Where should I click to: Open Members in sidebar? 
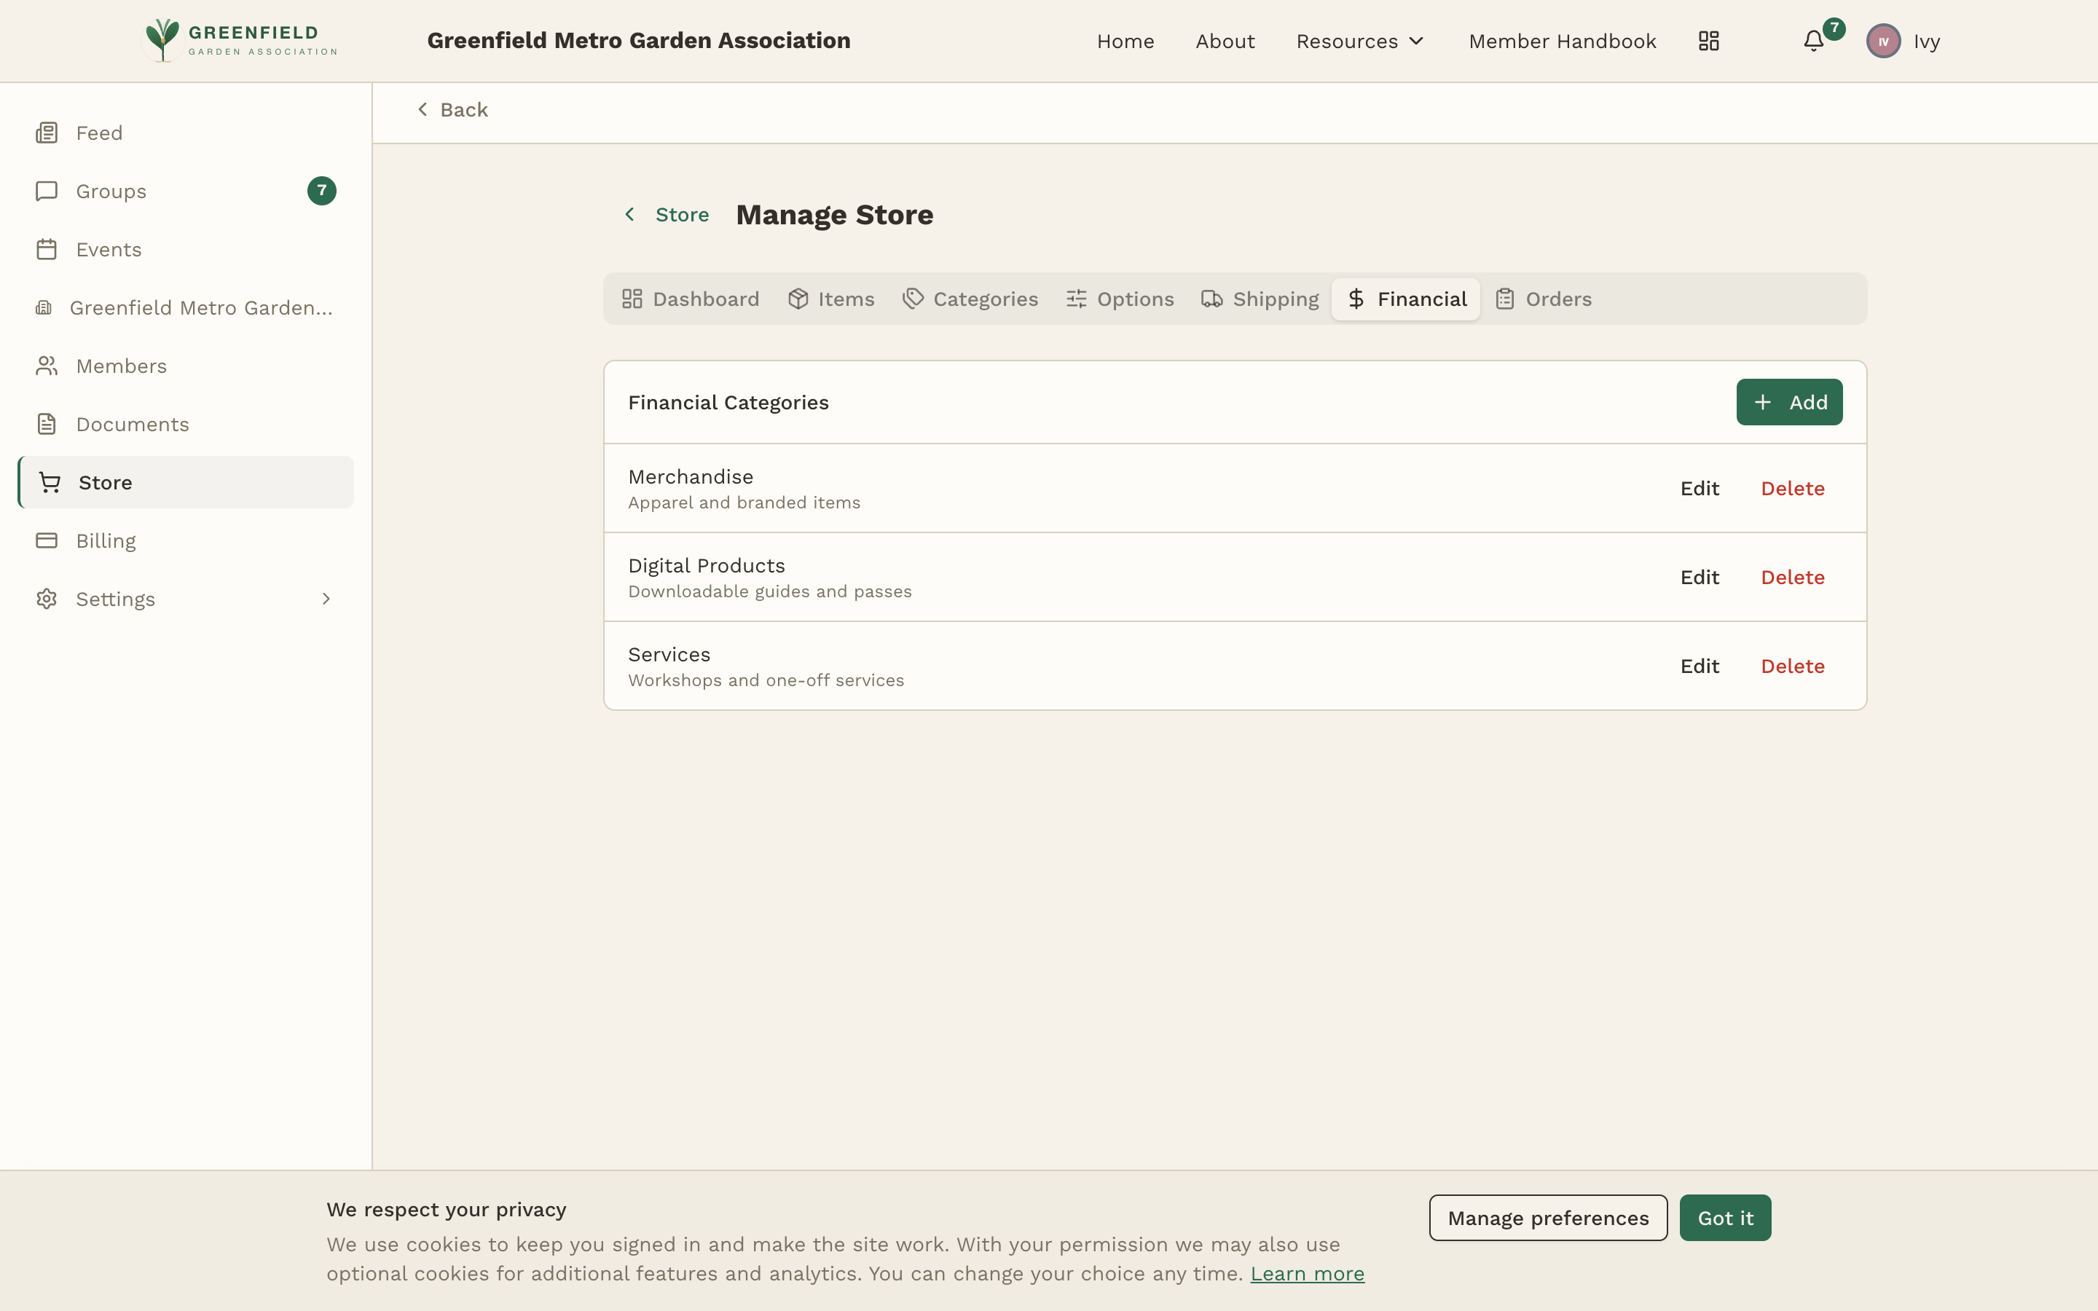pos(186,366)
